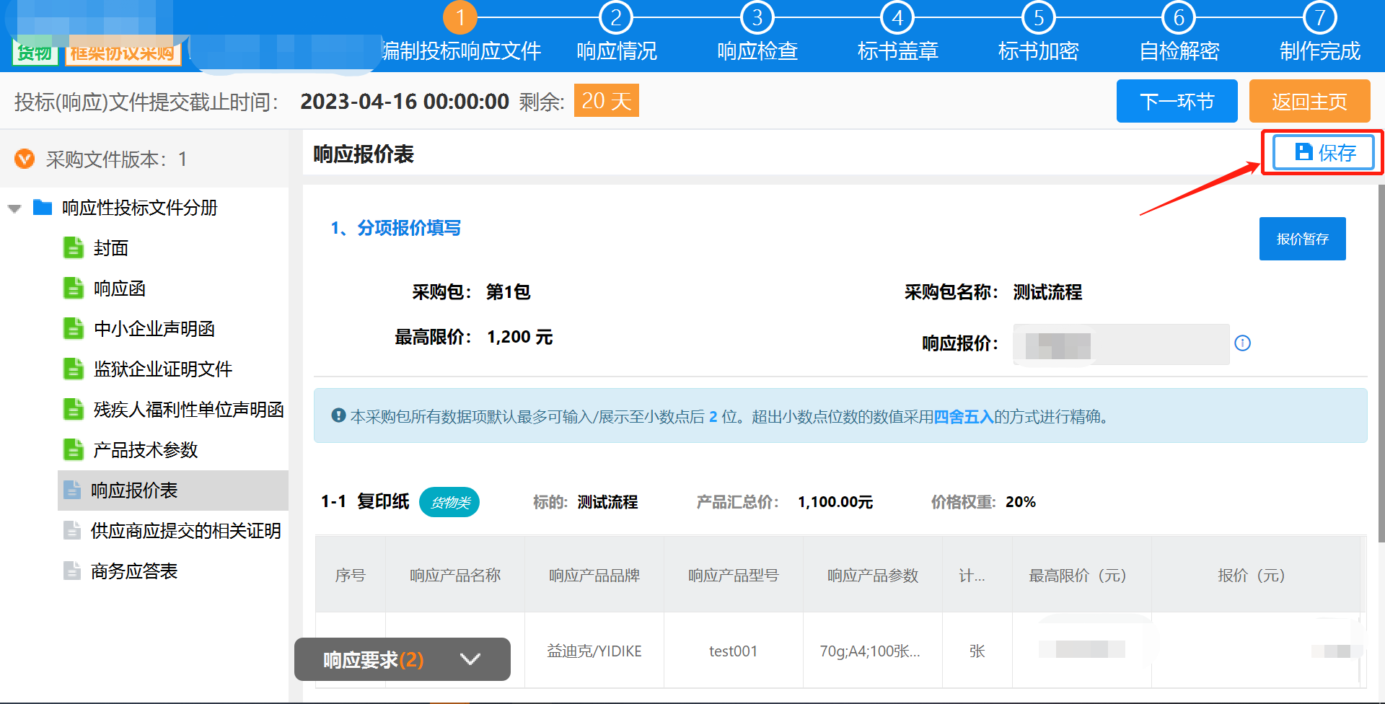Click the 框架协议采购 orange tag
Viewport: 1385px width, 704px height.
(x=123, y=53)
